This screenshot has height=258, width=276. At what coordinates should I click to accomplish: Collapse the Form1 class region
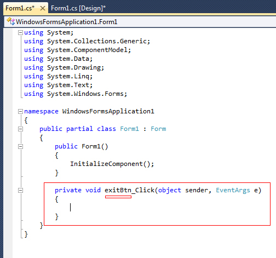pos(20,129)
